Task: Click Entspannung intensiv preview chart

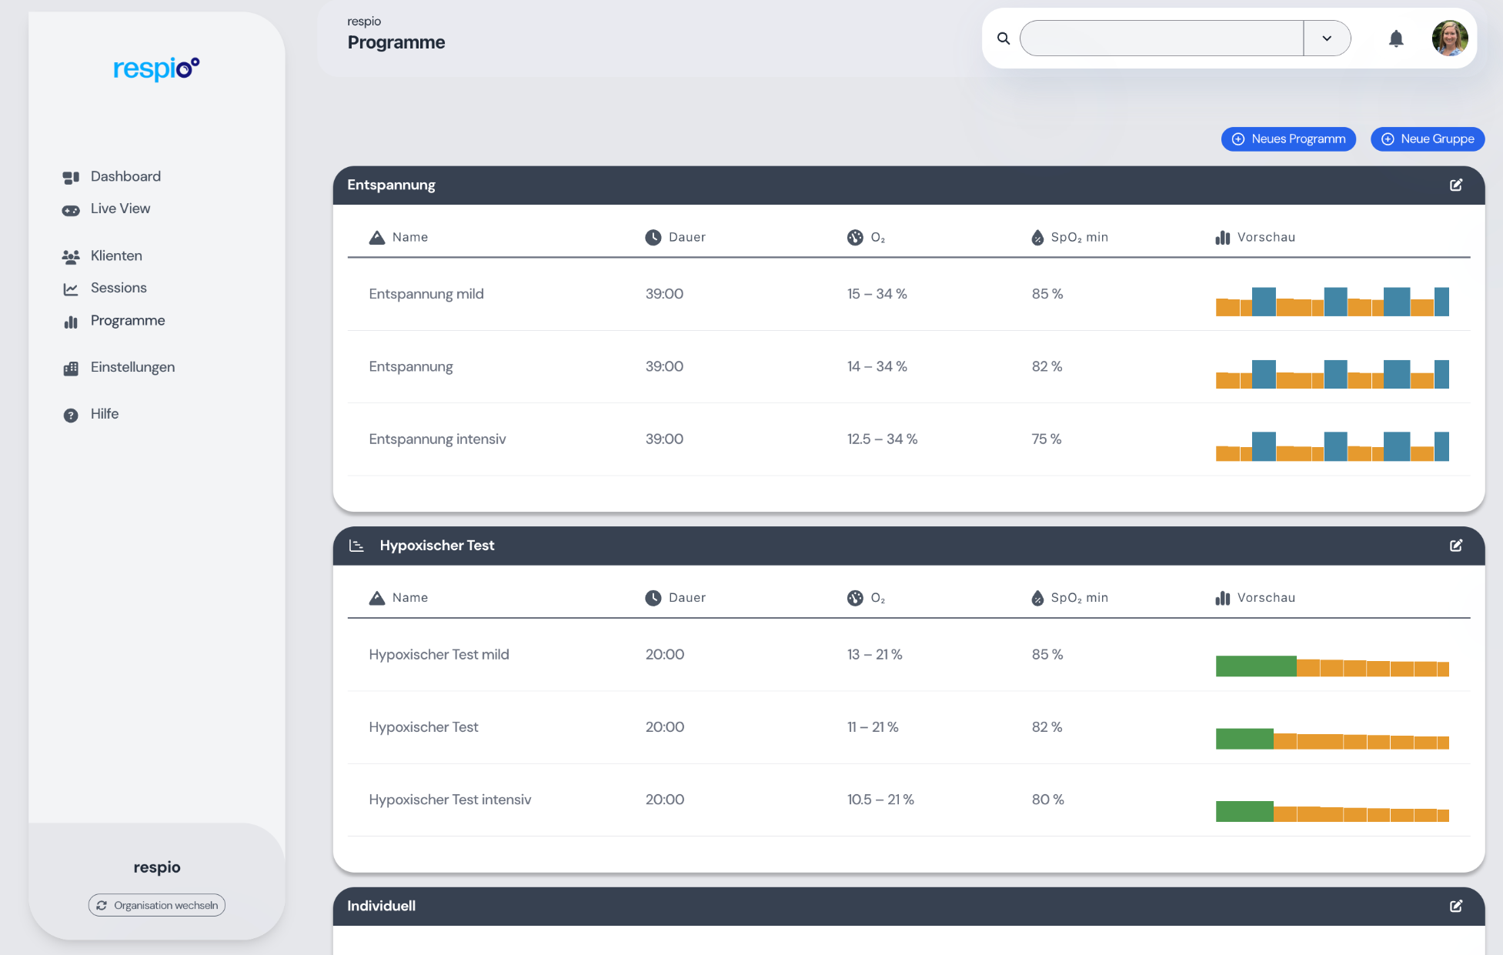Action: (x=1332, y=446)
